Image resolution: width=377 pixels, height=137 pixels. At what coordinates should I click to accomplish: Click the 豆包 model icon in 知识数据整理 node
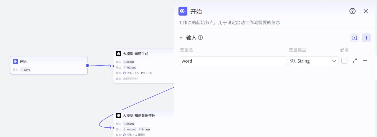tap(125, 135)
